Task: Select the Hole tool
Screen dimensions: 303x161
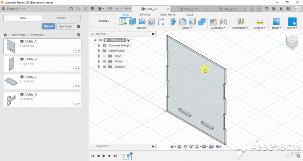Action: pos(151,22)
